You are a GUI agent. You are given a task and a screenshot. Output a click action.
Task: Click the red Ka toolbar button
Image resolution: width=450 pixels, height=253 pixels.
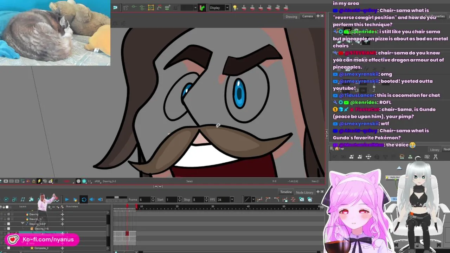pos(269,8)
